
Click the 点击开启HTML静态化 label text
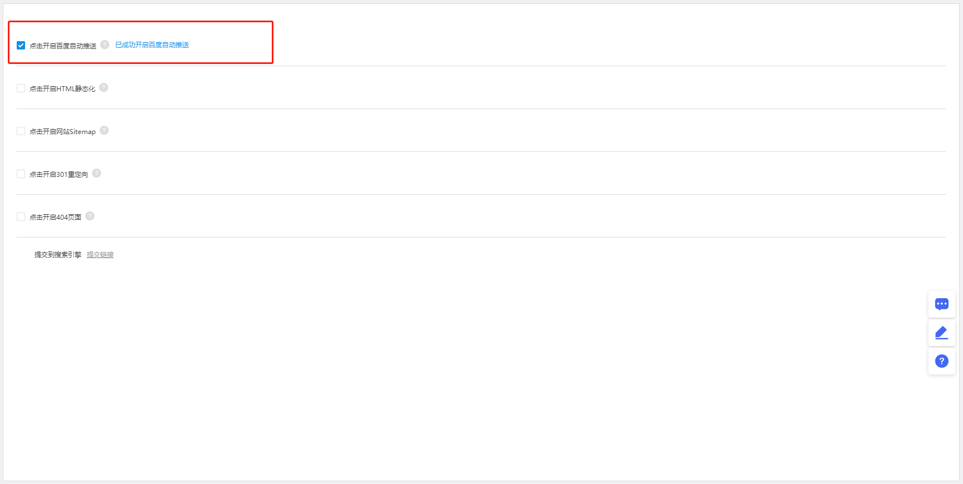(x=62, y=89)
